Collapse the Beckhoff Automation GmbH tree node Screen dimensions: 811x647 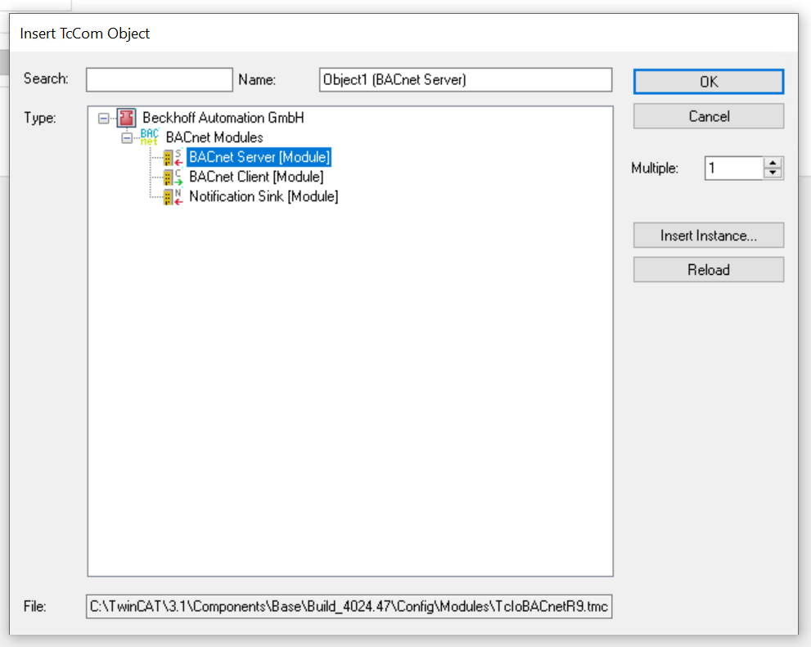(103, 119)
